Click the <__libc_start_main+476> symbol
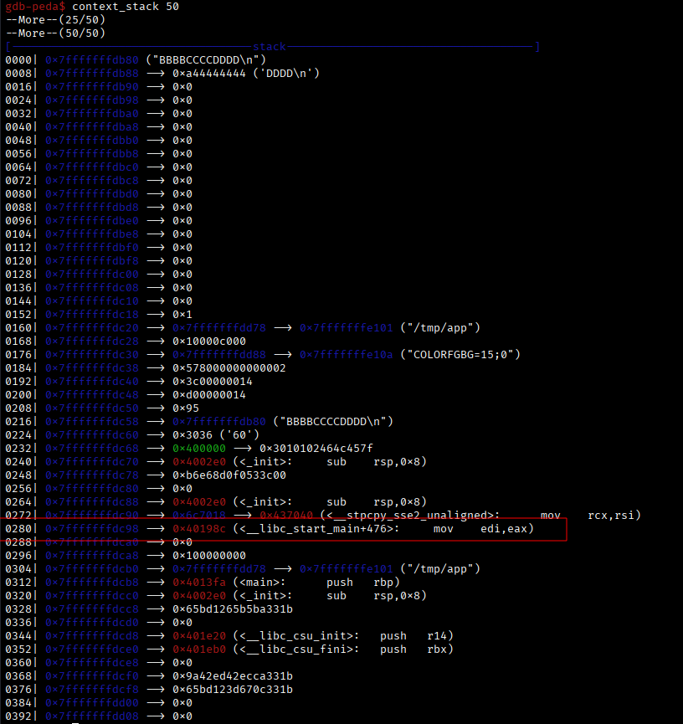 pyautogui.click(x=316, y=529)
